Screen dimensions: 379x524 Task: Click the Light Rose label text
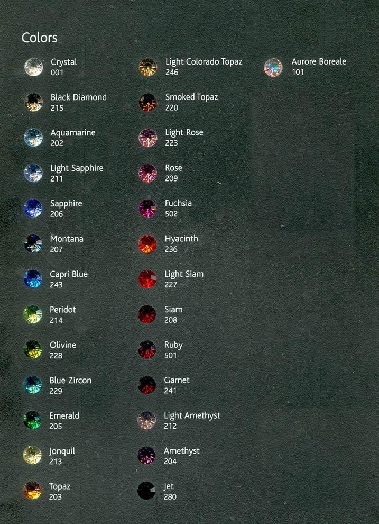[184, 133]
